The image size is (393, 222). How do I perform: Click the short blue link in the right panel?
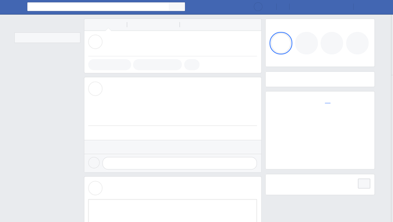coord(328,103)
